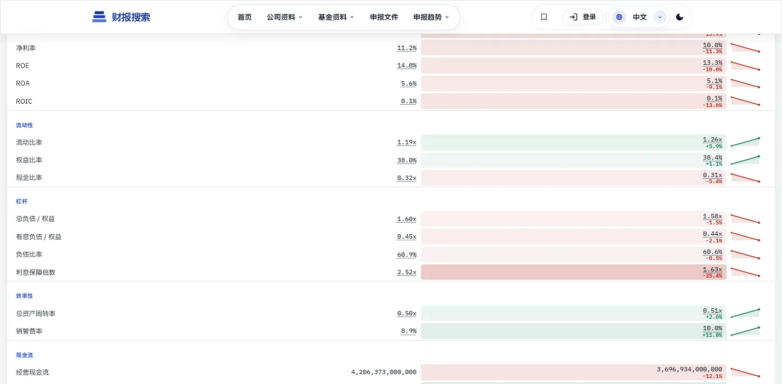Click the 现金比率 trend sparkline
Screen dimensions: 782x384
point(745,178)
